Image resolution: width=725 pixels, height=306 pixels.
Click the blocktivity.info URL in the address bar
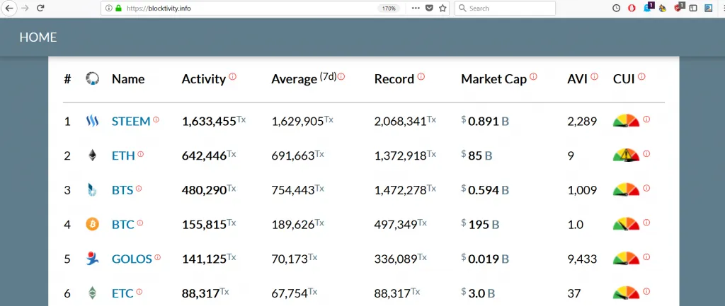coord(158,8)
